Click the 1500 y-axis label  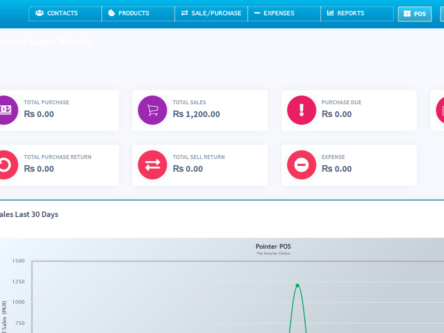18,261
